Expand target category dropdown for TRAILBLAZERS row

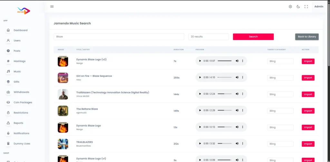[280, 144]
